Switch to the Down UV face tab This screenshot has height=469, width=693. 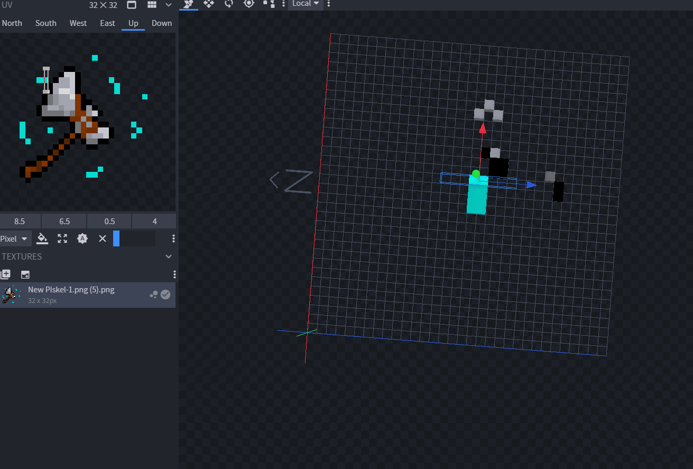tap(162, 23)
